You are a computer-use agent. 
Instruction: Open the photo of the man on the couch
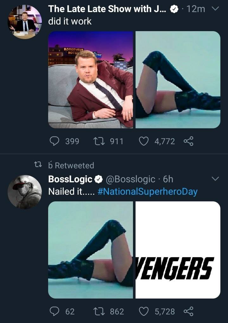[91, 80]
